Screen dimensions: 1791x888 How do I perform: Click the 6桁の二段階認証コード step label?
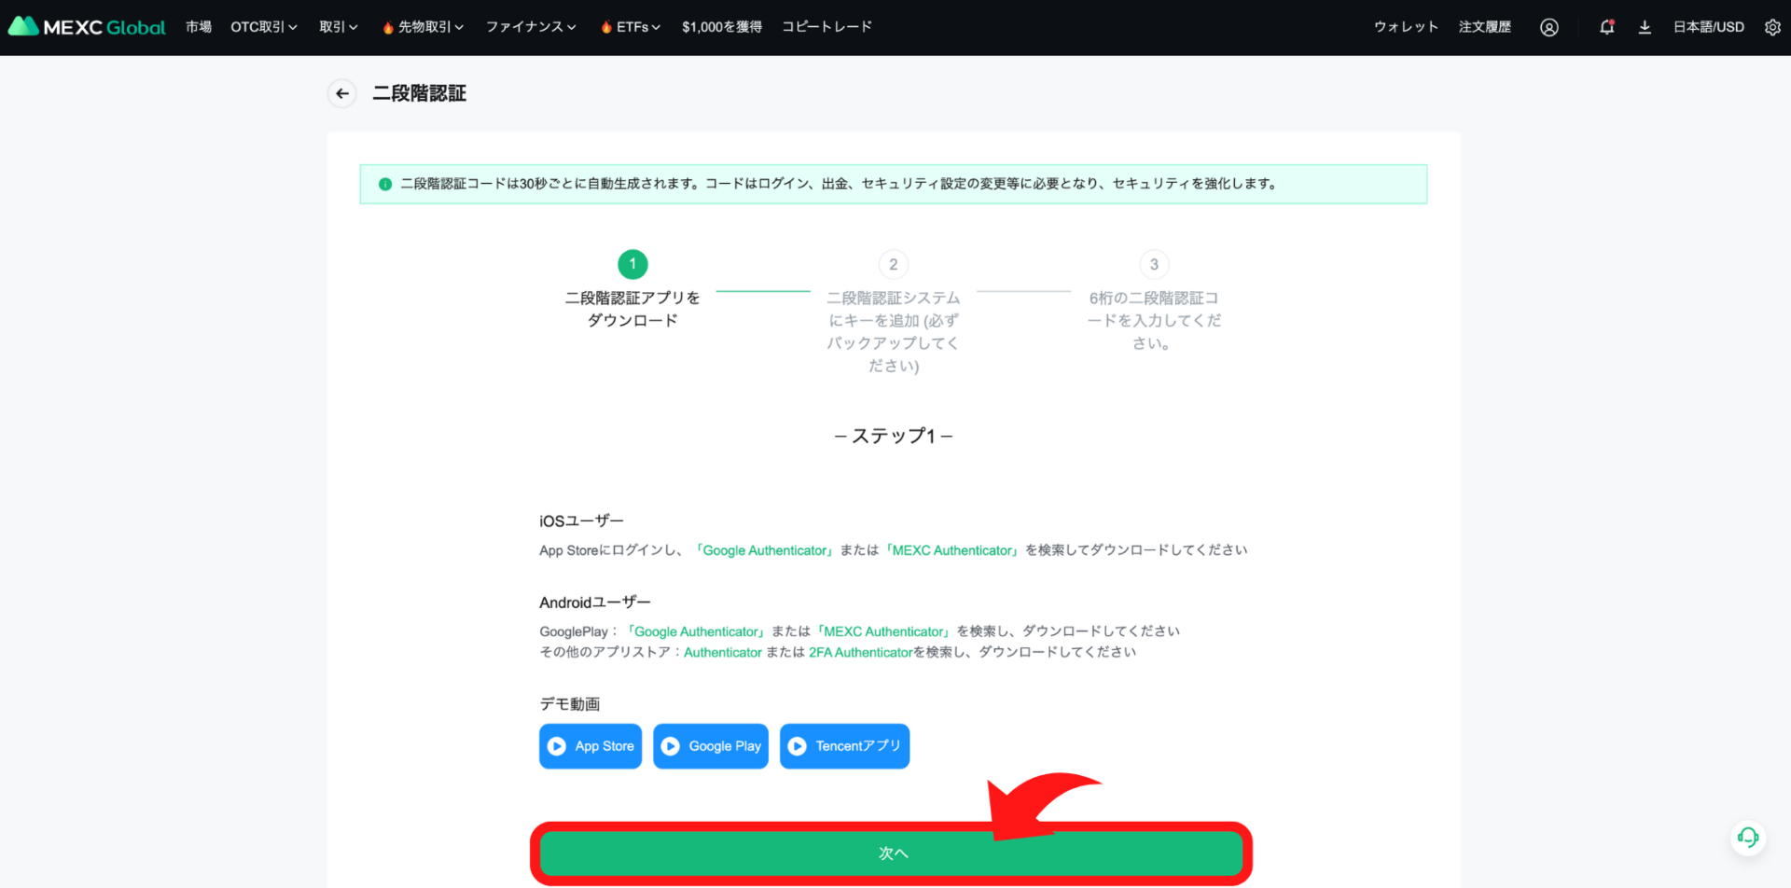pos(1154,321)
